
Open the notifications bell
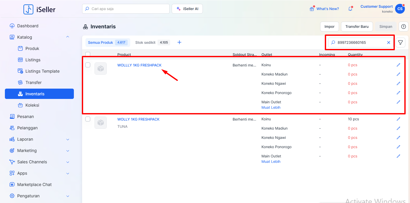[350, 9]
